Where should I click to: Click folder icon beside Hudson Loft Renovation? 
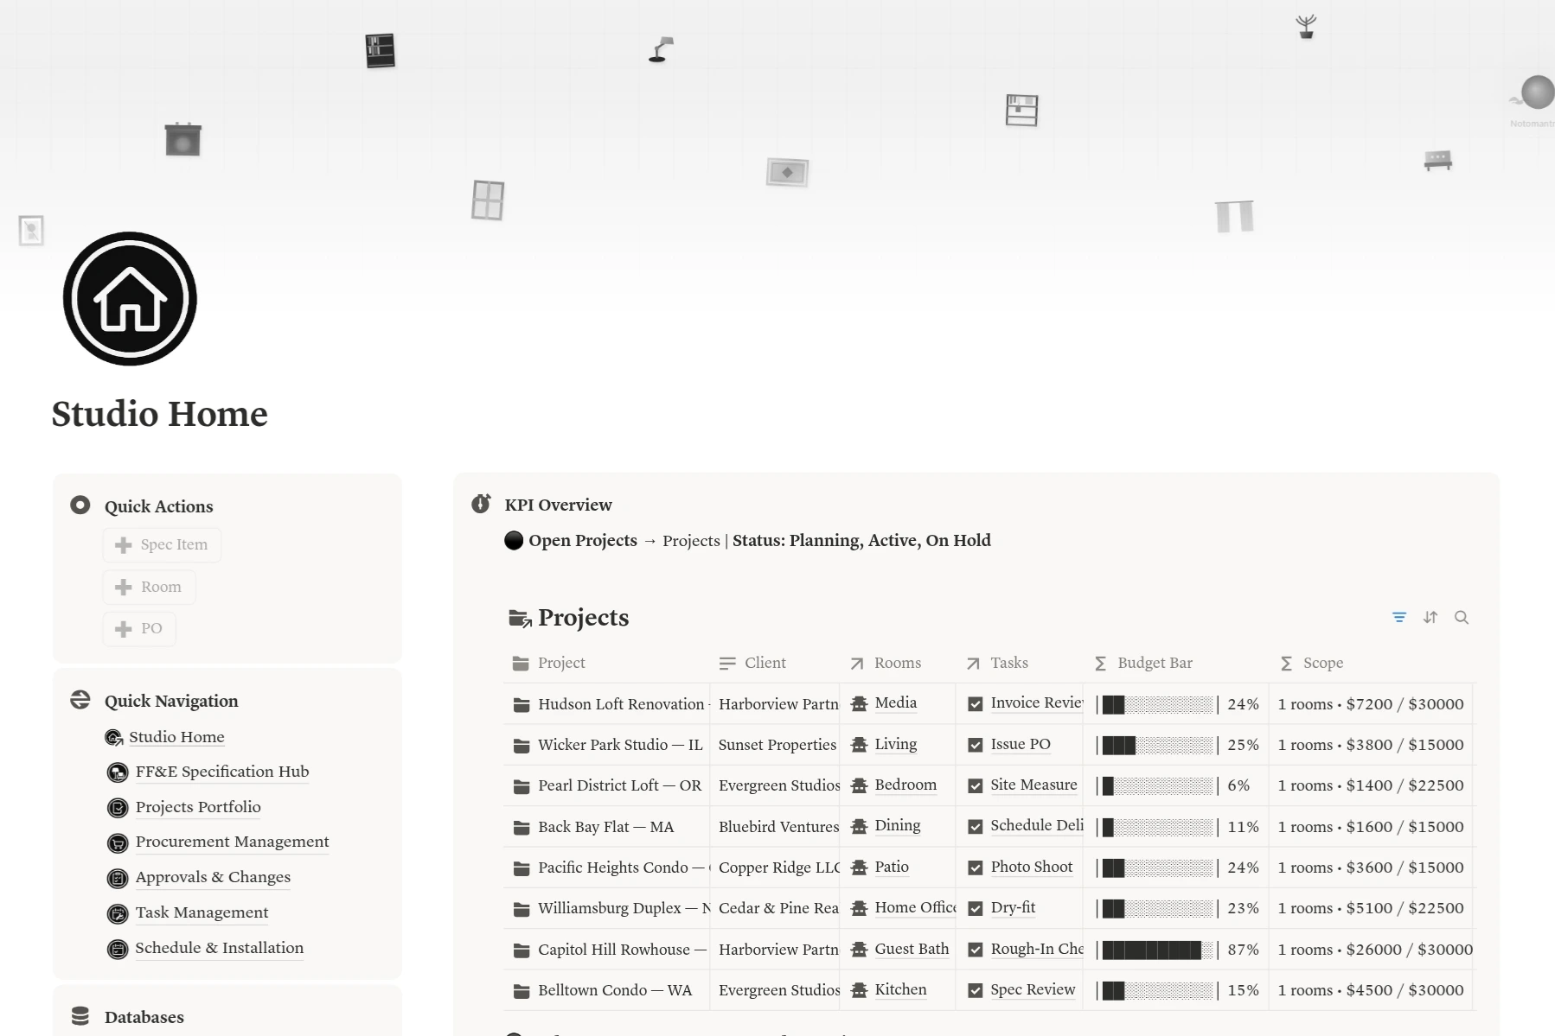pos(521,704)
